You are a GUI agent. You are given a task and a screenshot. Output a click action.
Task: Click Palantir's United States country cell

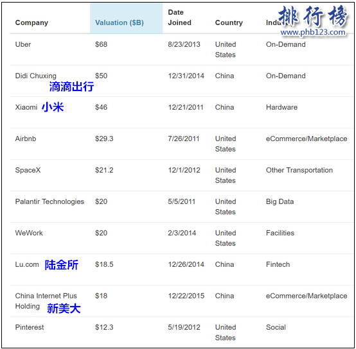(226, 207)
